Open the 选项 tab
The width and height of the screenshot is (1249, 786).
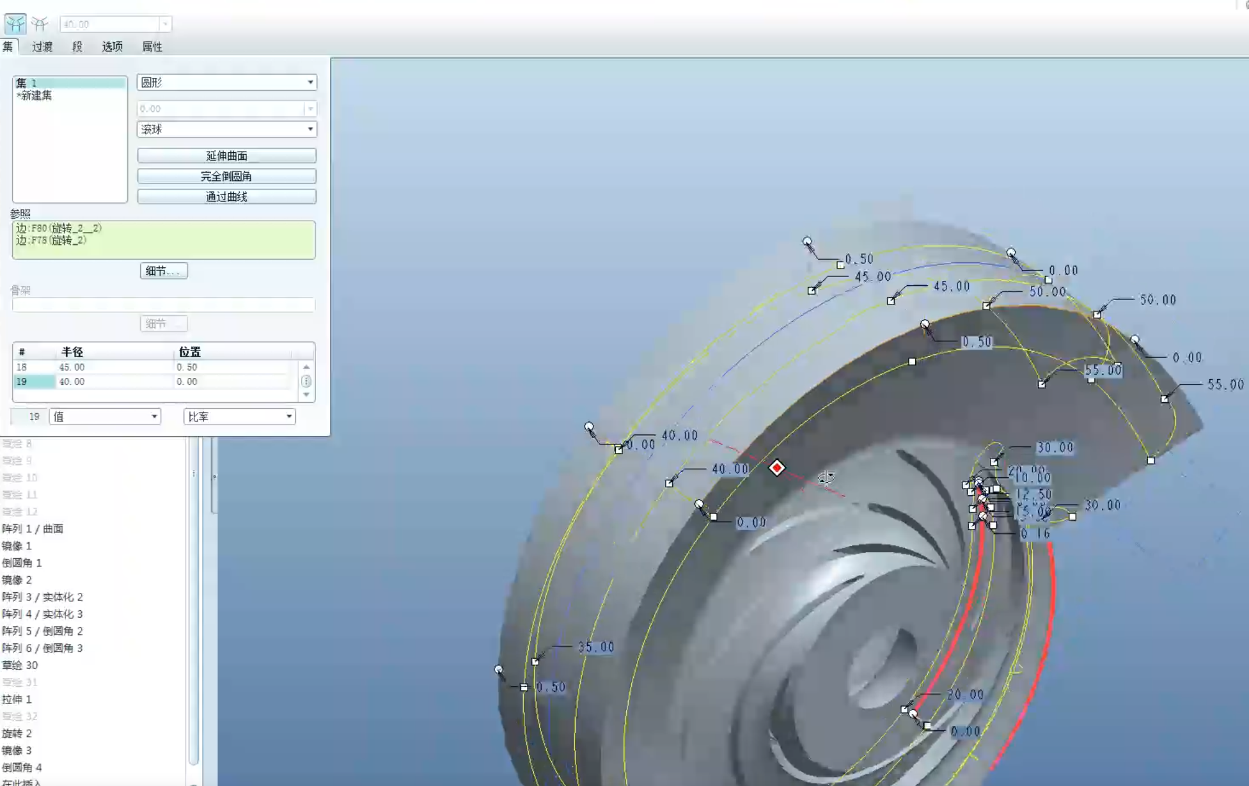pos(112,47)
